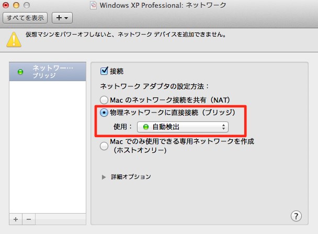Select 物理ネットワークに直接接続 (ブリッジ) radio

pyautogui.click(x=104, y=113)
